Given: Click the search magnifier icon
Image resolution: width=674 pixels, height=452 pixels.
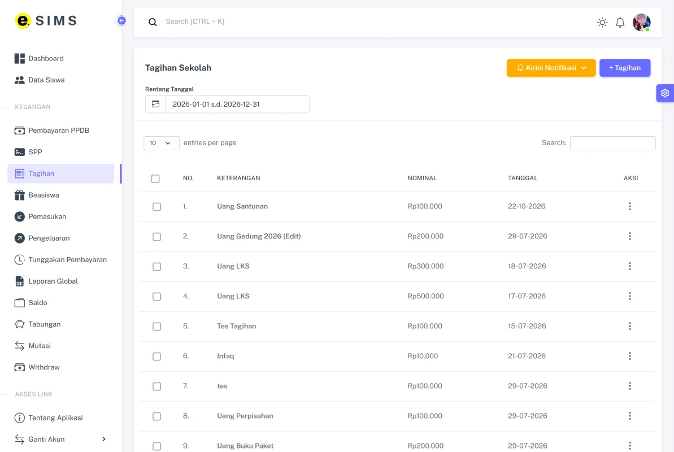Looking at the screenshot, I should point(153,22).
